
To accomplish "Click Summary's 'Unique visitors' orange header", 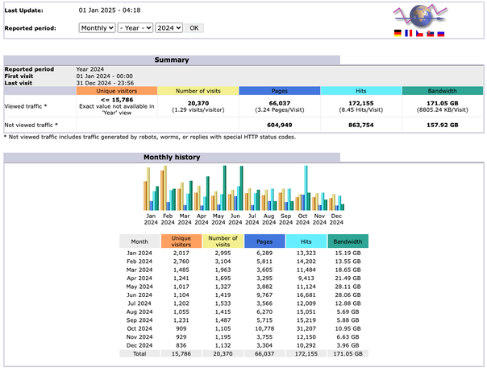I will click(x=116, y=91).
